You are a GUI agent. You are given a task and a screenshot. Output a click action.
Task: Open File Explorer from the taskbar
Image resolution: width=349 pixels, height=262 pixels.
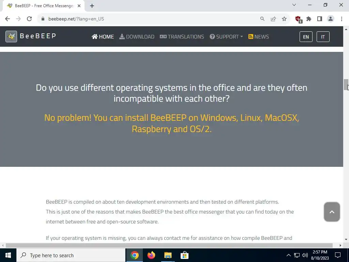pyautogui.click(x=168, y=255)
